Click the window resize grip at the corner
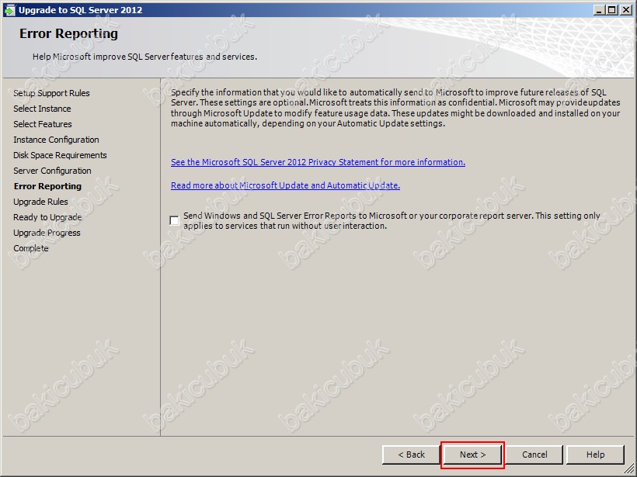The image size is (637, 477). point(629,469)
